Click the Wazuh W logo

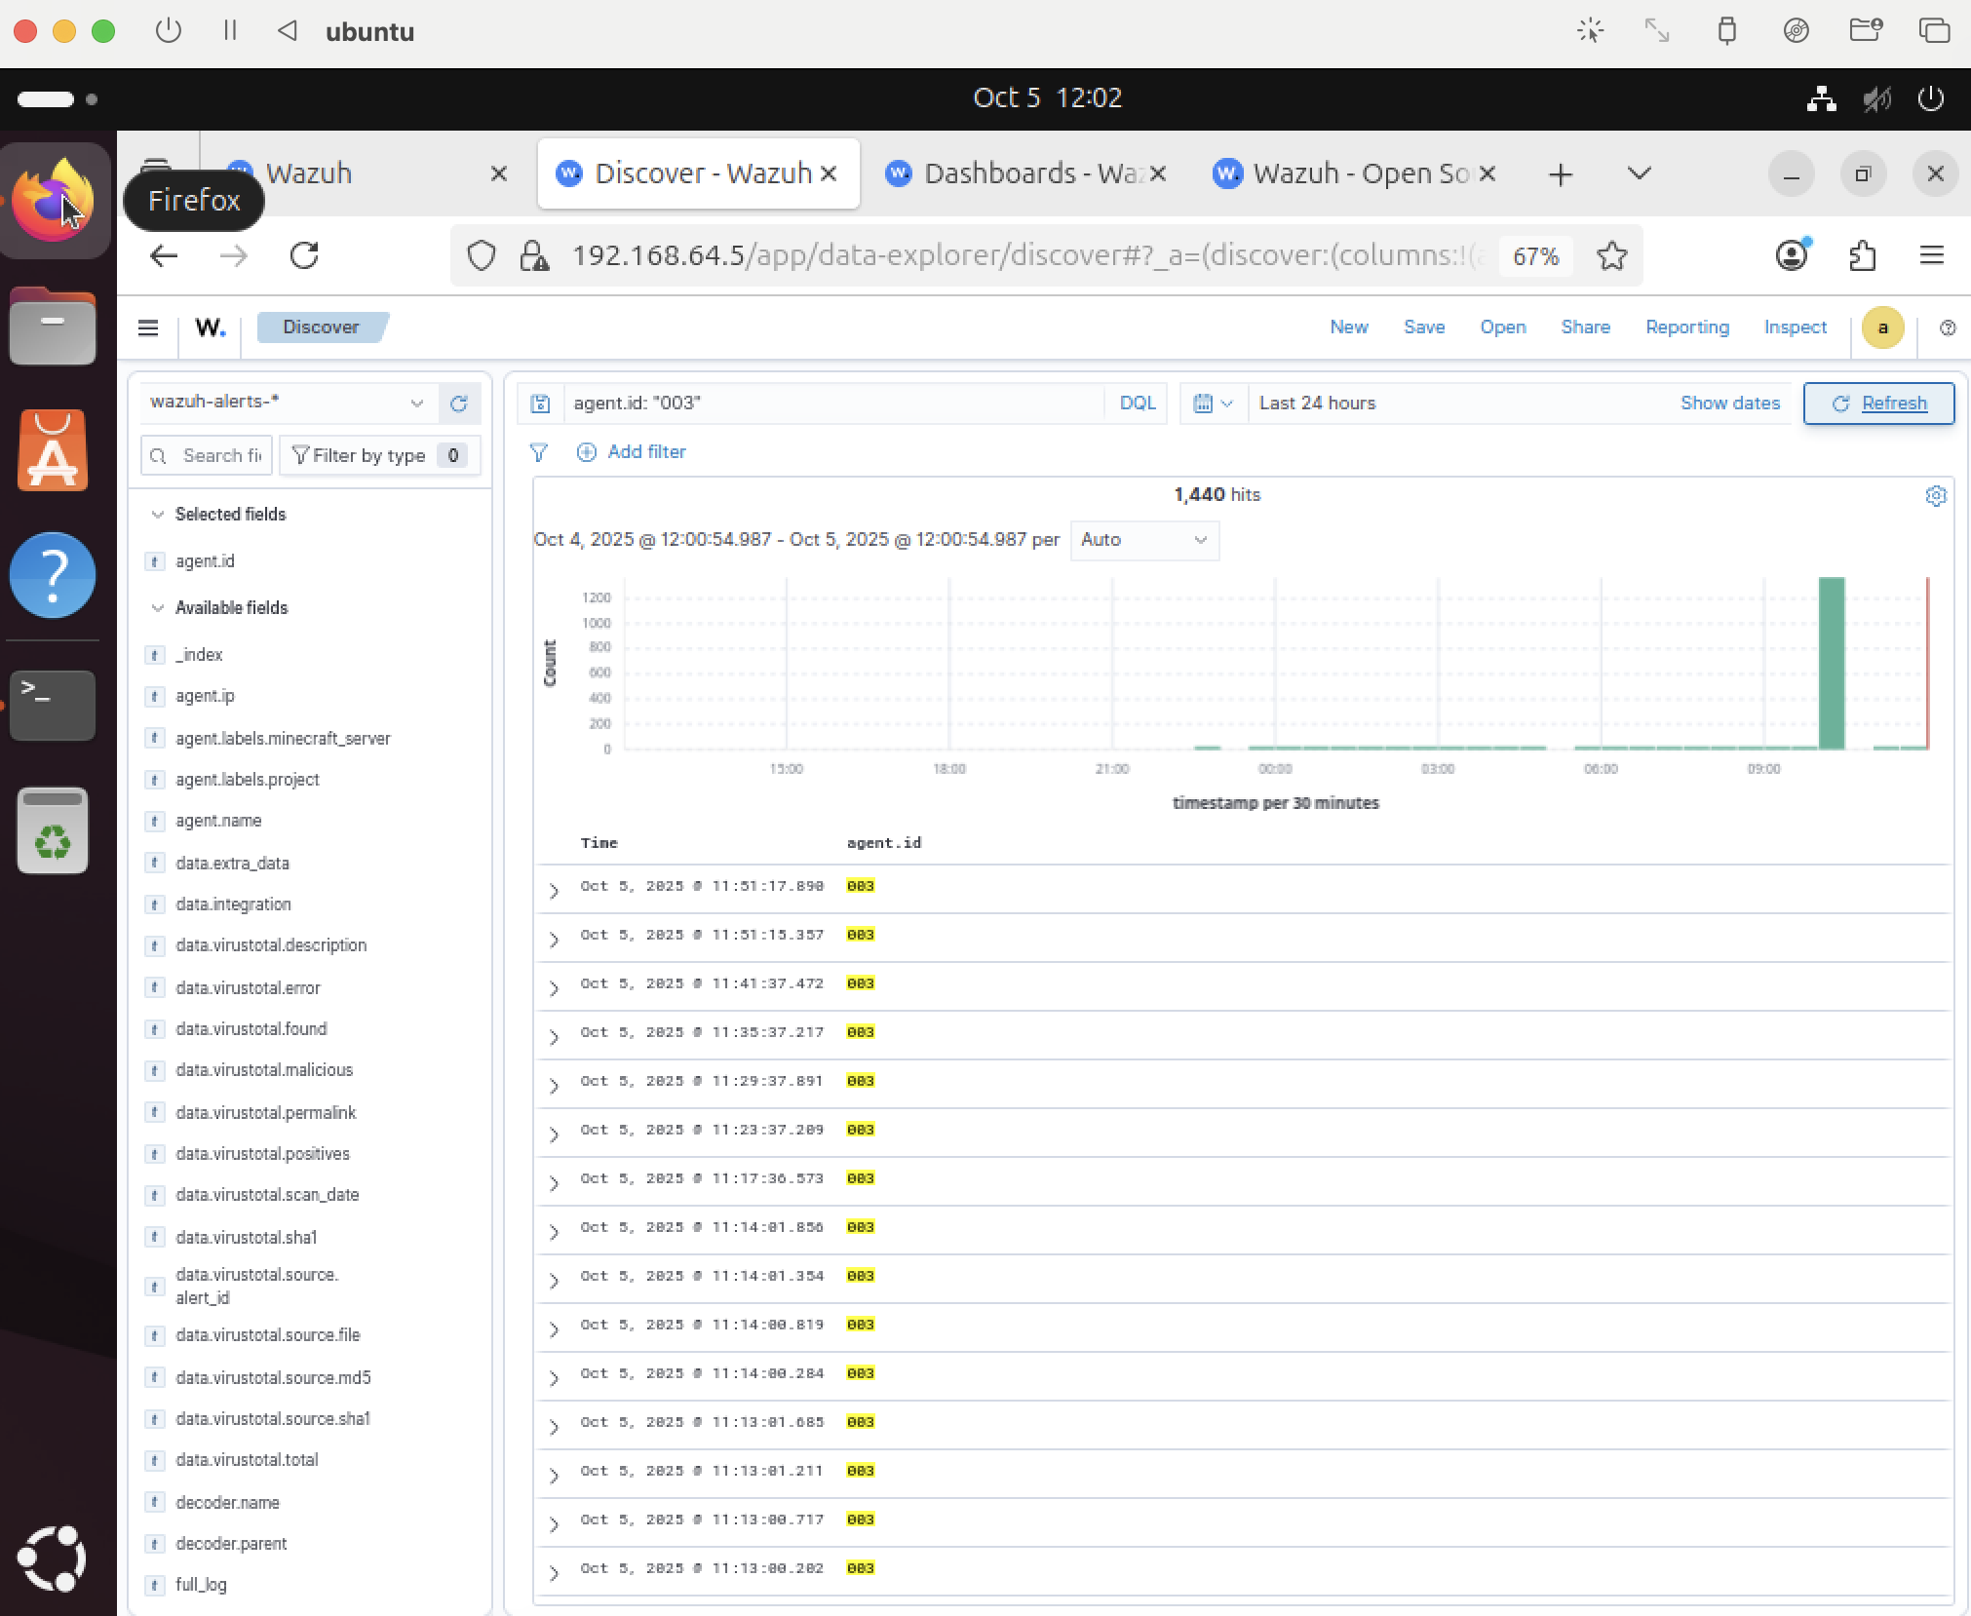210,327
